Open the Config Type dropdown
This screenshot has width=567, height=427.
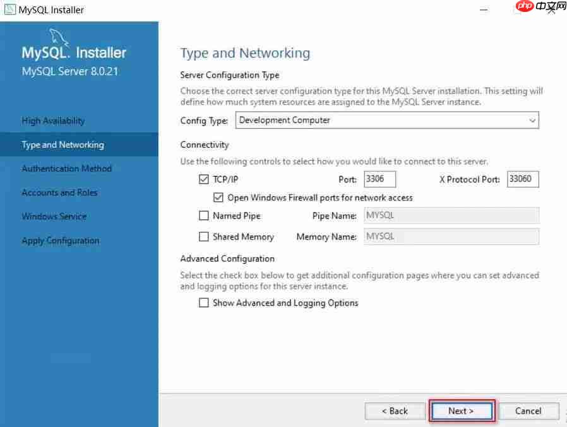(387, 120)
